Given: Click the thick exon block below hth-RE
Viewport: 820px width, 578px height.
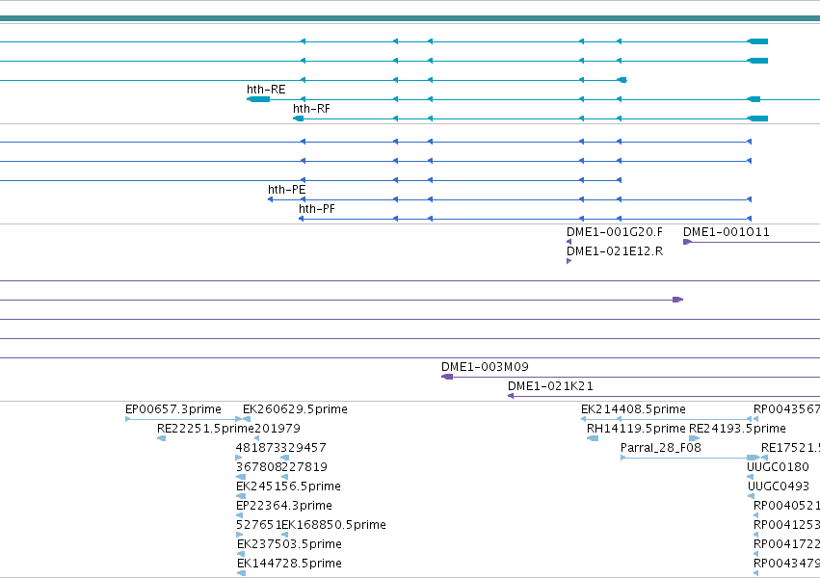Looking at the screenshot, I should [258, 99].
